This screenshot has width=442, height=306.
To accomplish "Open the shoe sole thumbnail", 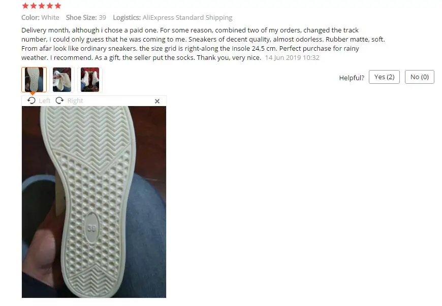I will 34,80.
